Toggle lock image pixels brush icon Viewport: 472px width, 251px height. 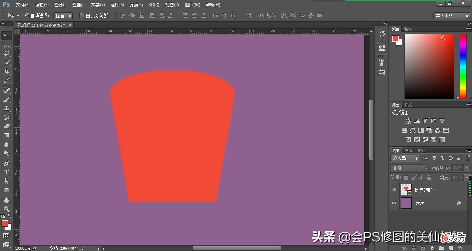(414, 177)
